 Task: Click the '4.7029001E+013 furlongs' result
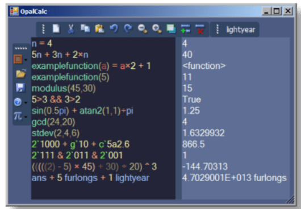pyautogui.click(x=235, y=178)
